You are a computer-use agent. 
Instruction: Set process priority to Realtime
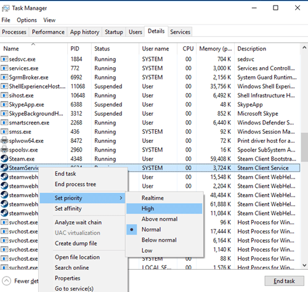[x=164, y=198]
